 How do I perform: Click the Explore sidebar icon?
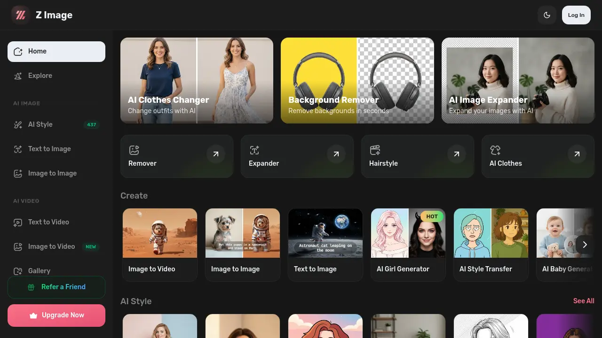(x=18, y=76)
